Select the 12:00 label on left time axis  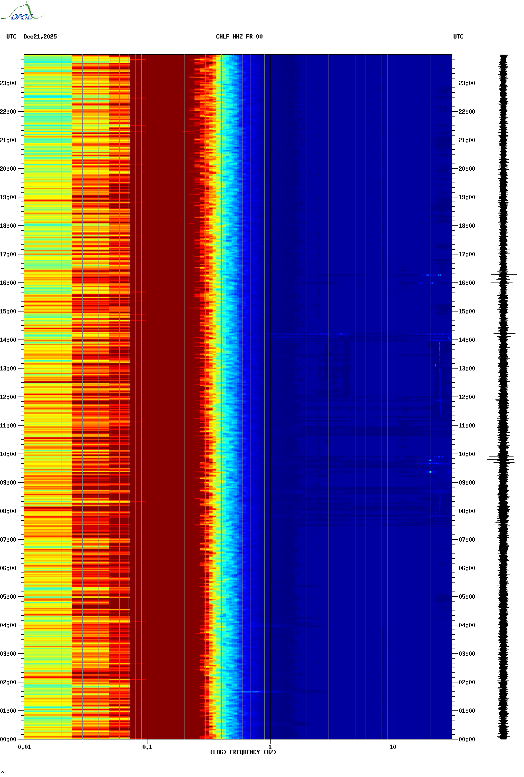click(9, 397)
